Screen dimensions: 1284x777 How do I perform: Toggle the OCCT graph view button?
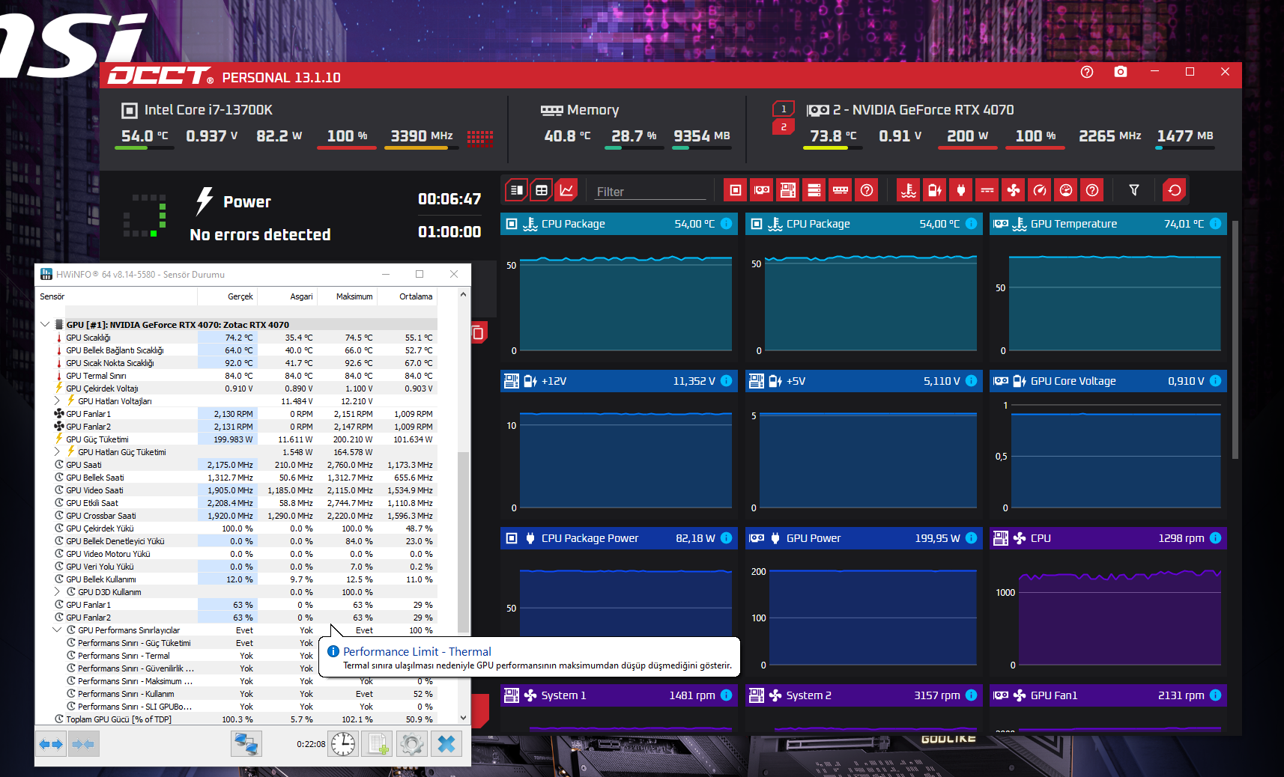point(566,190)
